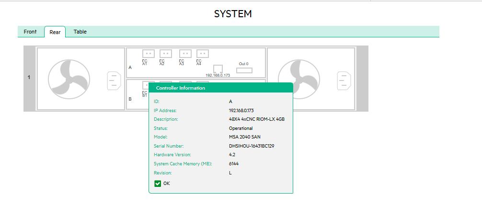Select the right power connector socket icon

[344, 81]
